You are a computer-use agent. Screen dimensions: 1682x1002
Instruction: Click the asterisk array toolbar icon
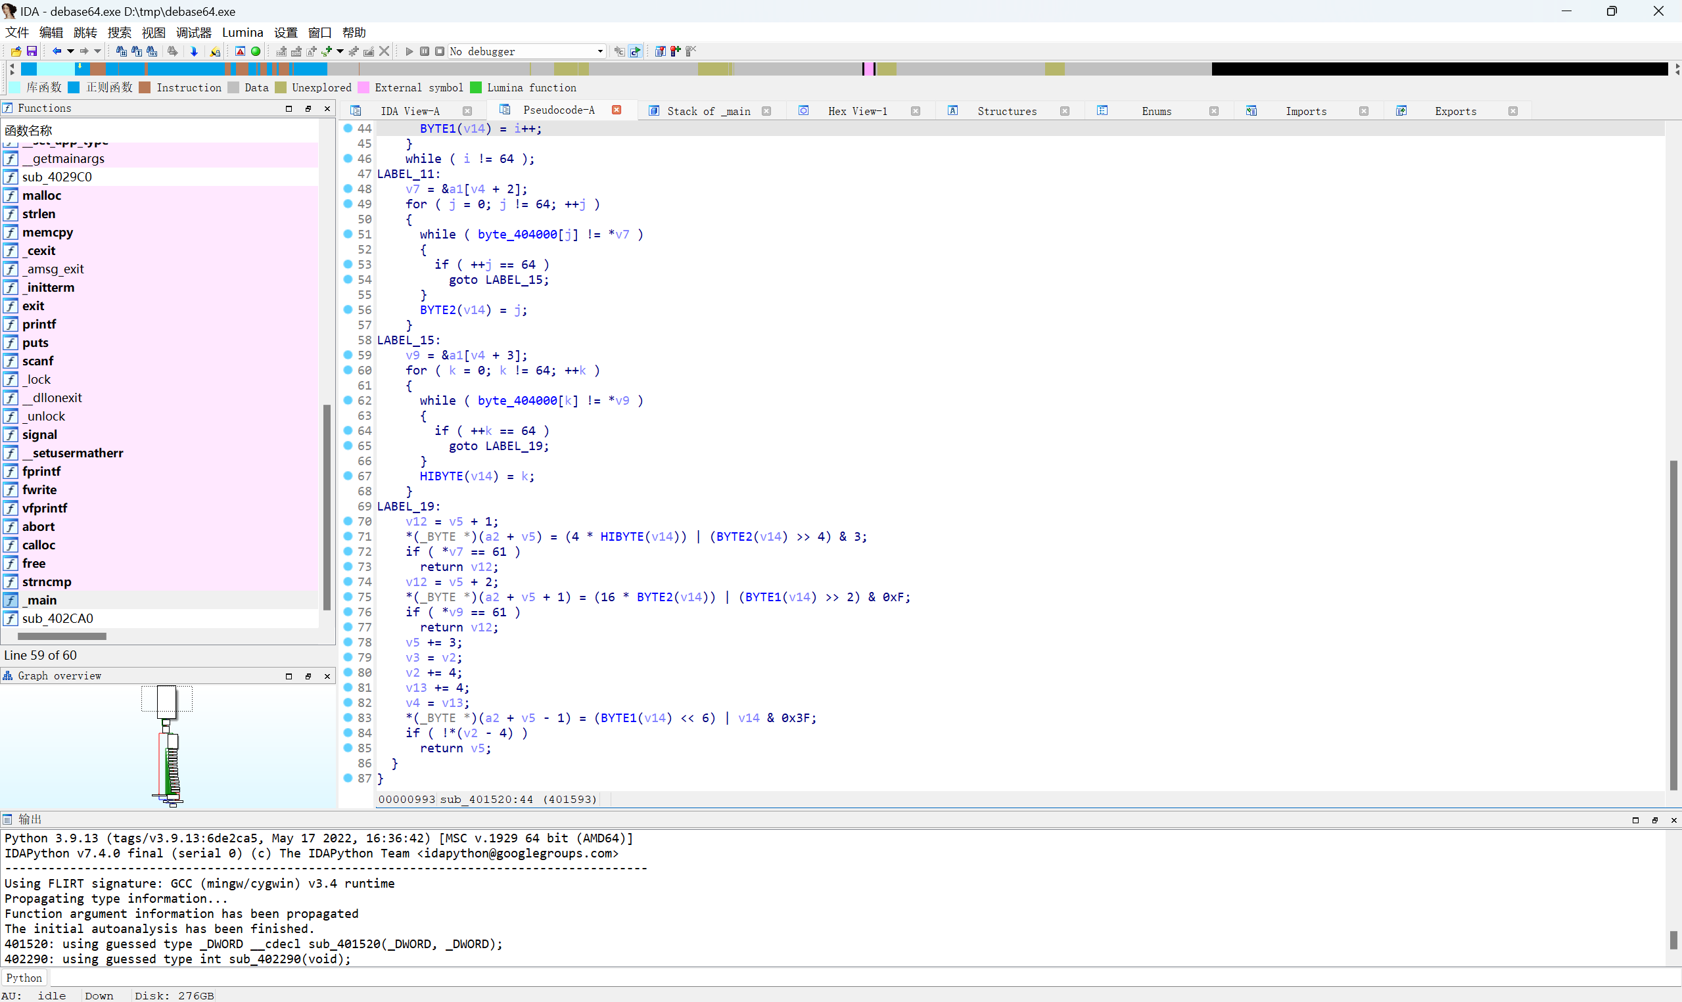point(354,51)
